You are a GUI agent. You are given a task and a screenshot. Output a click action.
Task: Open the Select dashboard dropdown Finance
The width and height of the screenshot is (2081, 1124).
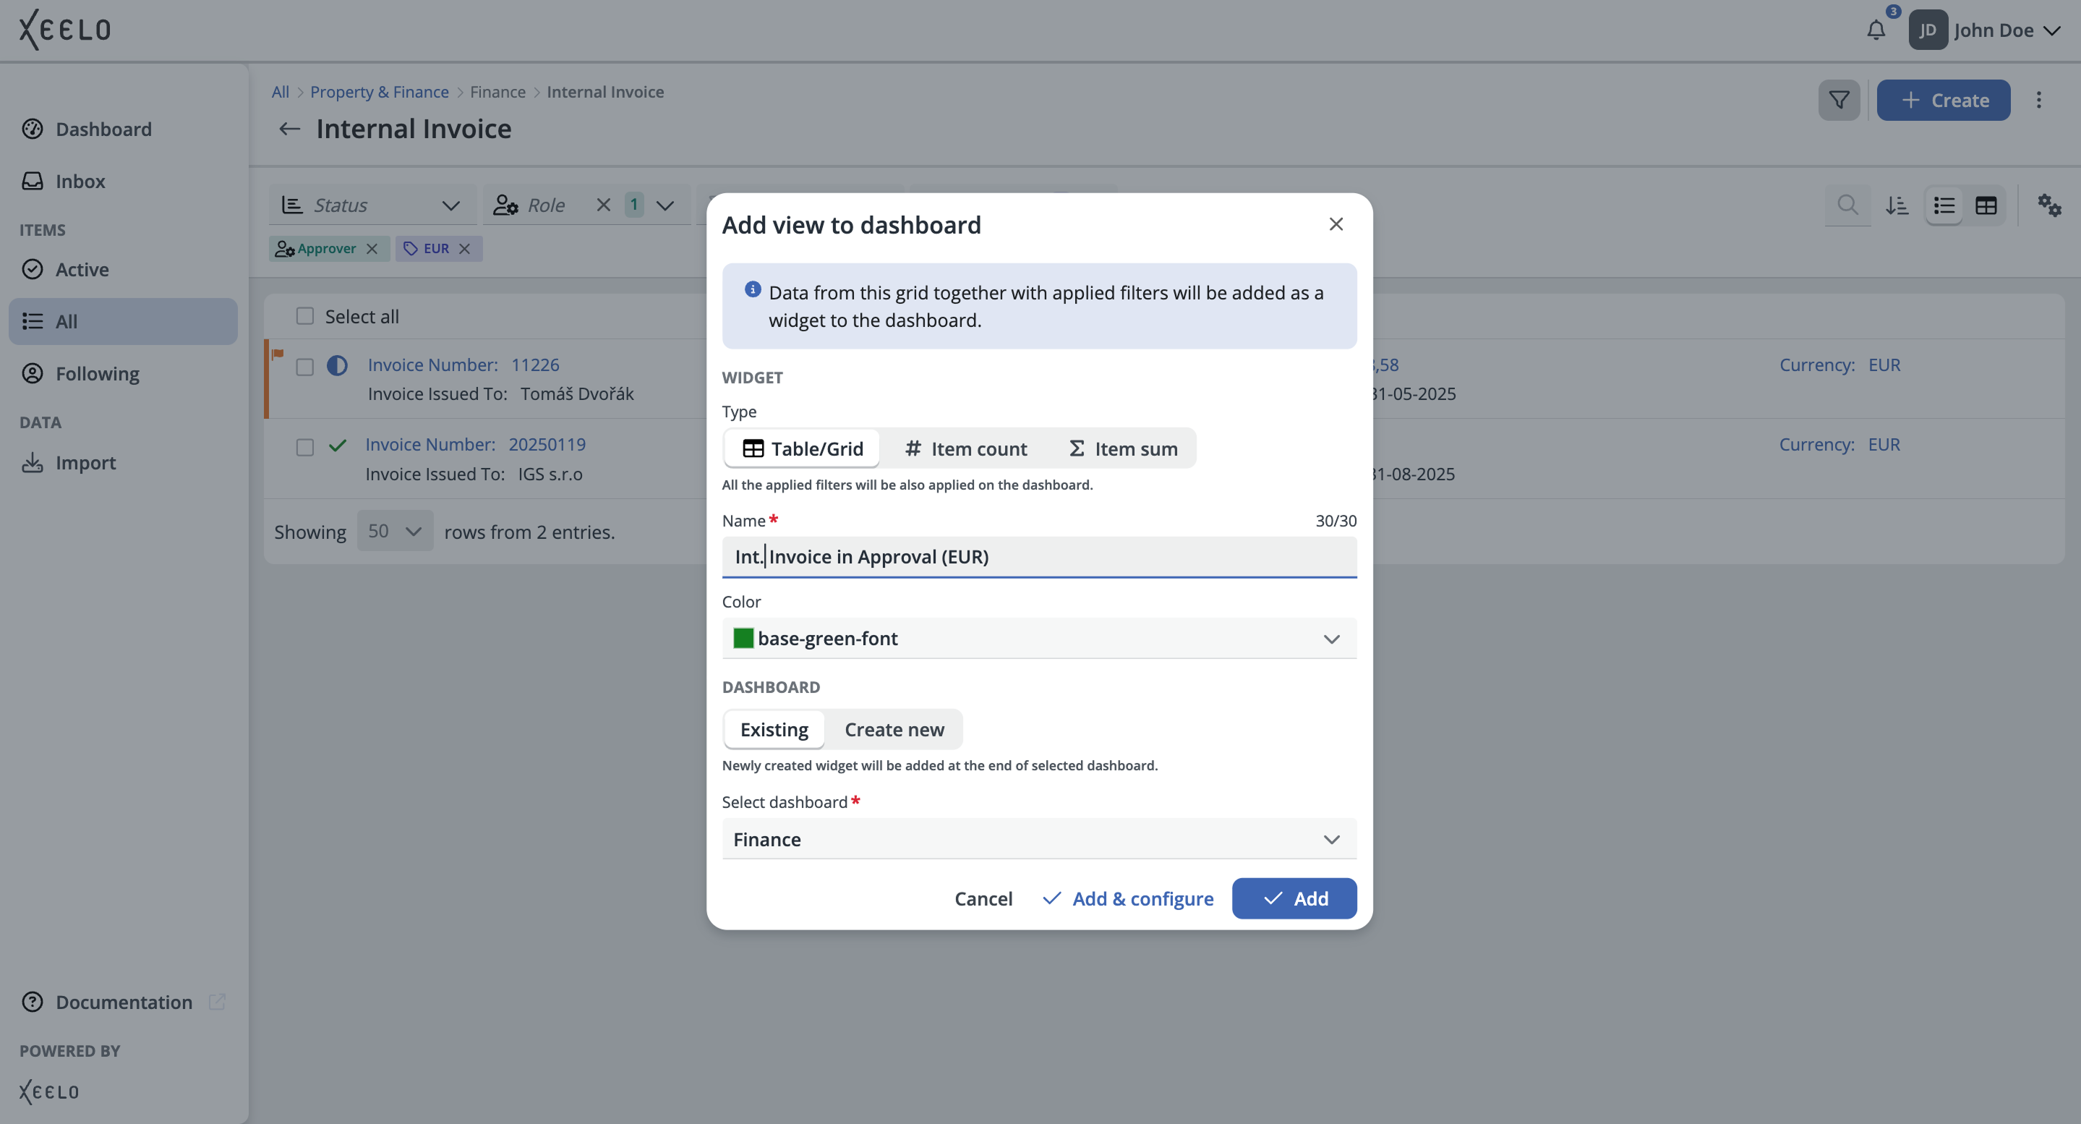pyautogui.click(x=1039, y=840)
